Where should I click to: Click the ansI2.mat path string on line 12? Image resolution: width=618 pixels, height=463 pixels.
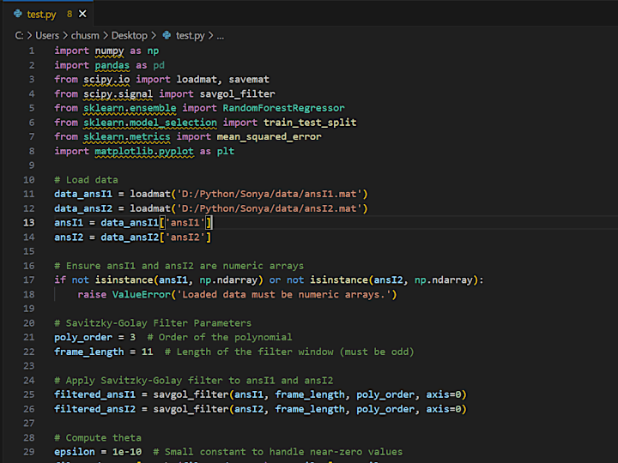point(269,208)
